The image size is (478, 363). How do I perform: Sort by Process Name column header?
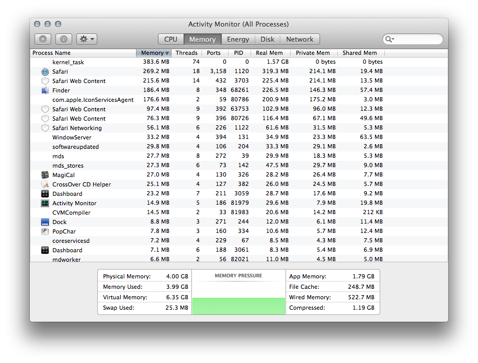point(83,53)
